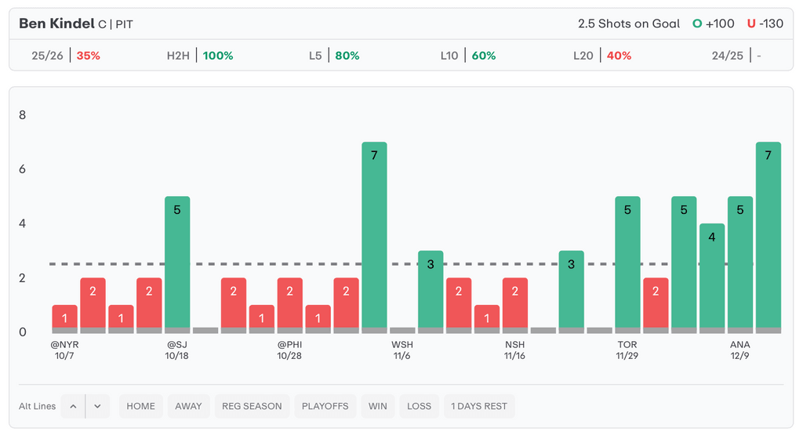Lower the alt line with down chevron
This screenshot has width=803, height=439.
[97, 406]
